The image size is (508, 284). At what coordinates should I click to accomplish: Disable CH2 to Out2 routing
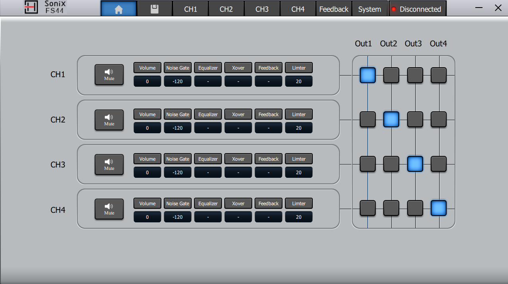(x=391, y=119)
